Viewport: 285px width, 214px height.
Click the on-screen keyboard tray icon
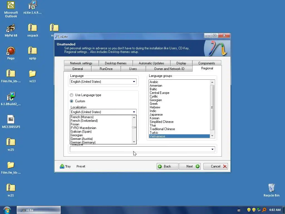239,210
